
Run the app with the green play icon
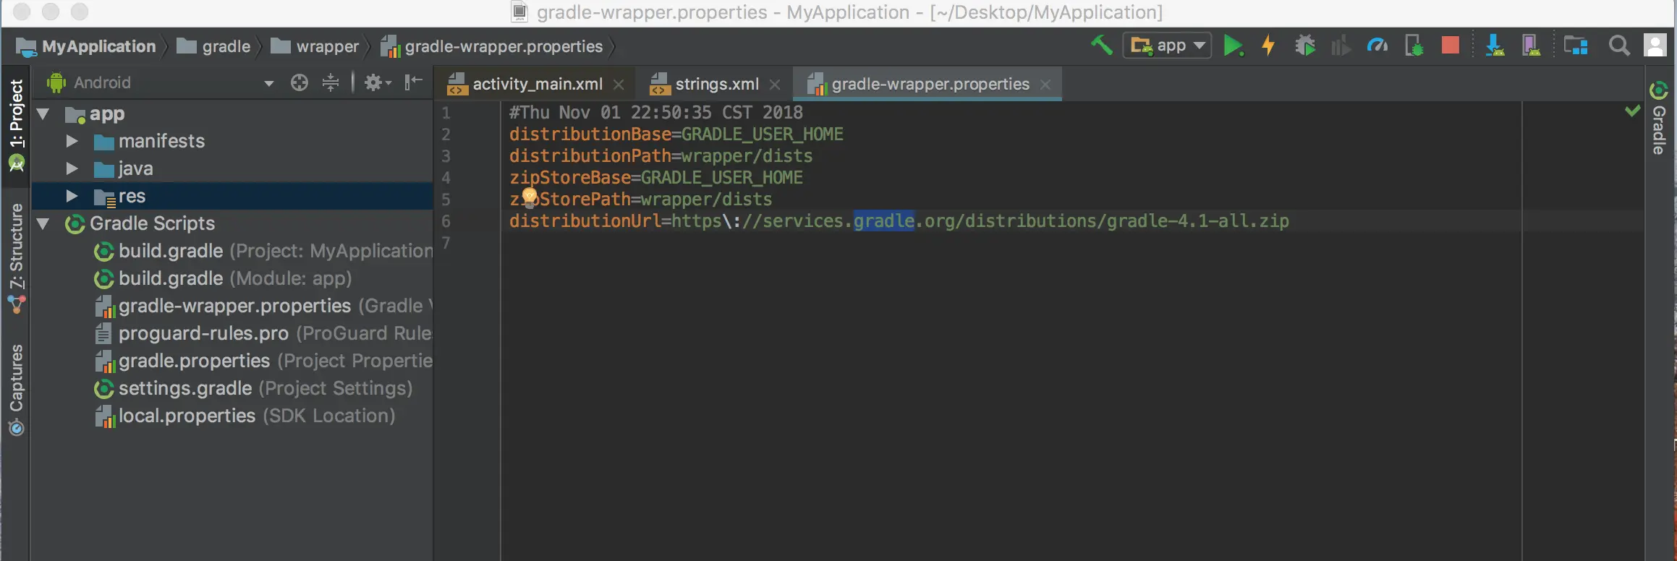point(1233,46)
